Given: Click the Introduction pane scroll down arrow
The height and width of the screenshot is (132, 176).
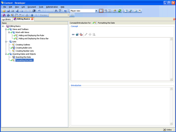Looking at the screenshot, I should 171,123.
